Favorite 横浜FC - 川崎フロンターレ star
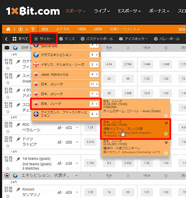 pyautogui.click(x=166, y=153)
